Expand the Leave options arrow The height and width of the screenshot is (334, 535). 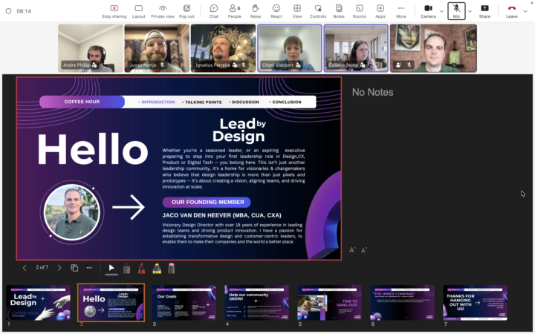[x=525, y=11]
